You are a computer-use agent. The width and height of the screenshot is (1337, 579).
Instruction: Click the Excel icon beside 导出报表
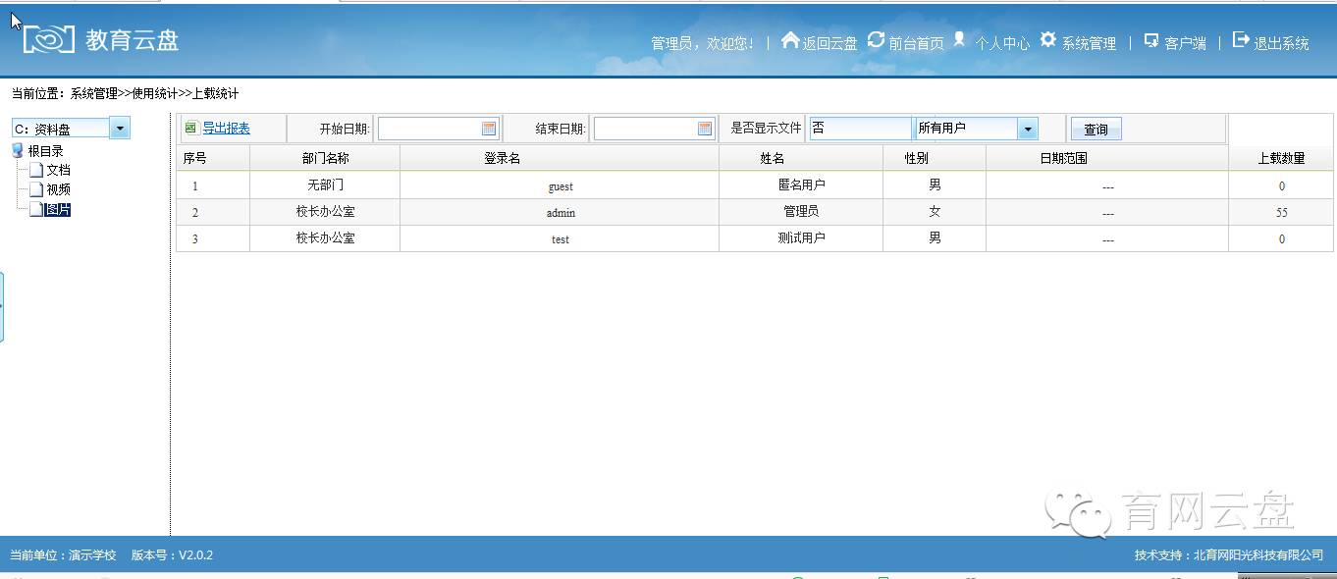coord(191,128)
